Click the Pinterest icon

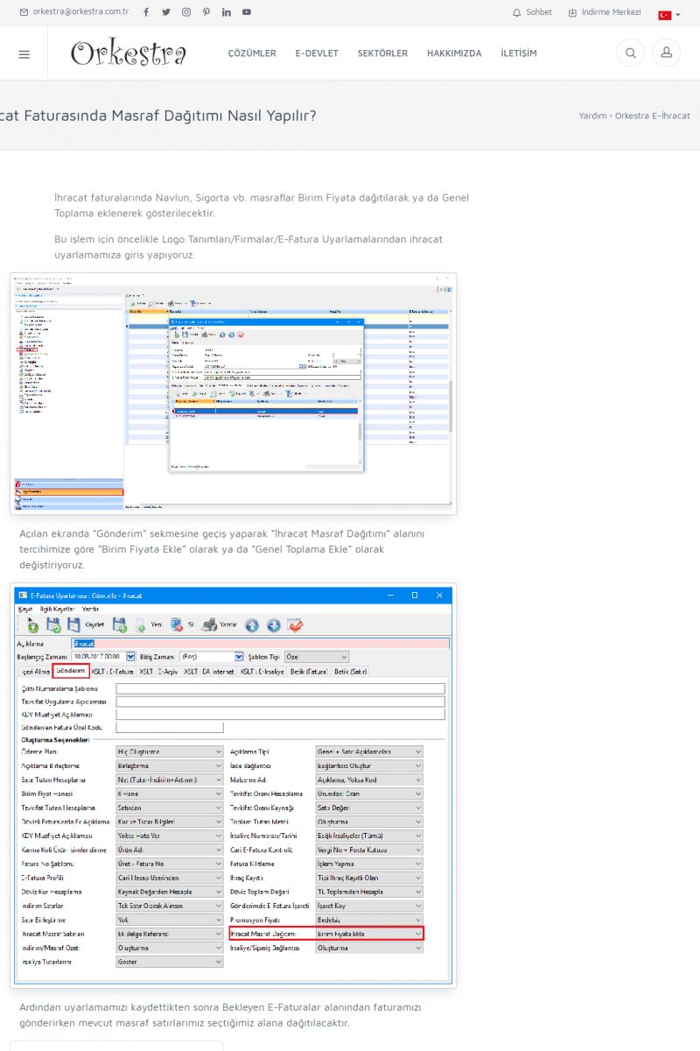206,12
